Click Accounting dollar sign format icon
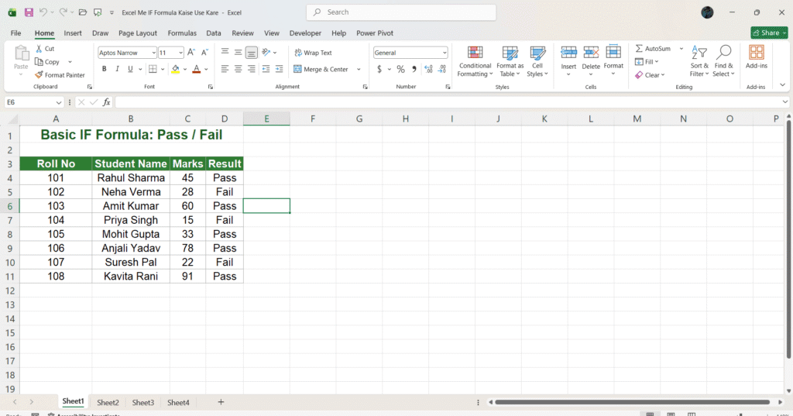 pyautogui.click(x=379, y=70)
